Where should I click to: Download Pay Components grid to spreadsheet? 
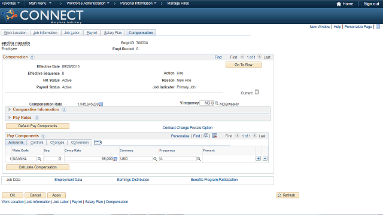(214, 136)
